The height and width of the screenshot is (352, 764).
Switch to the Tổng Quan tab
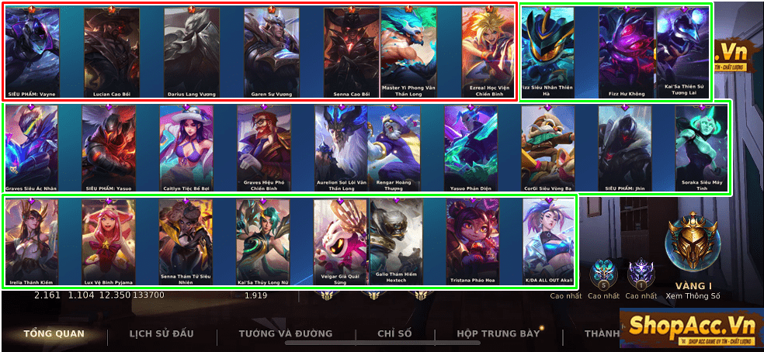click(54, 334)
